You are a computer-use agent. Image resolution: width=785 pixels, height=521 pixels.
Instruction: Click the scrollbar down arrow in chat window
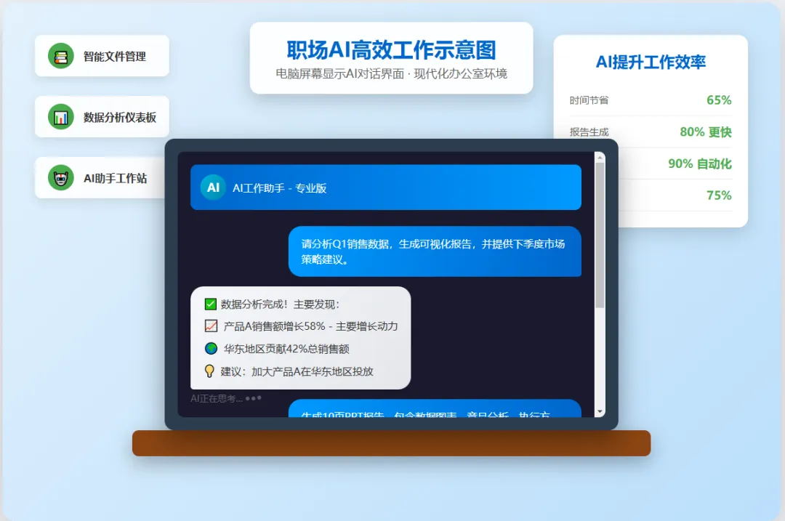tap(600, 412)
